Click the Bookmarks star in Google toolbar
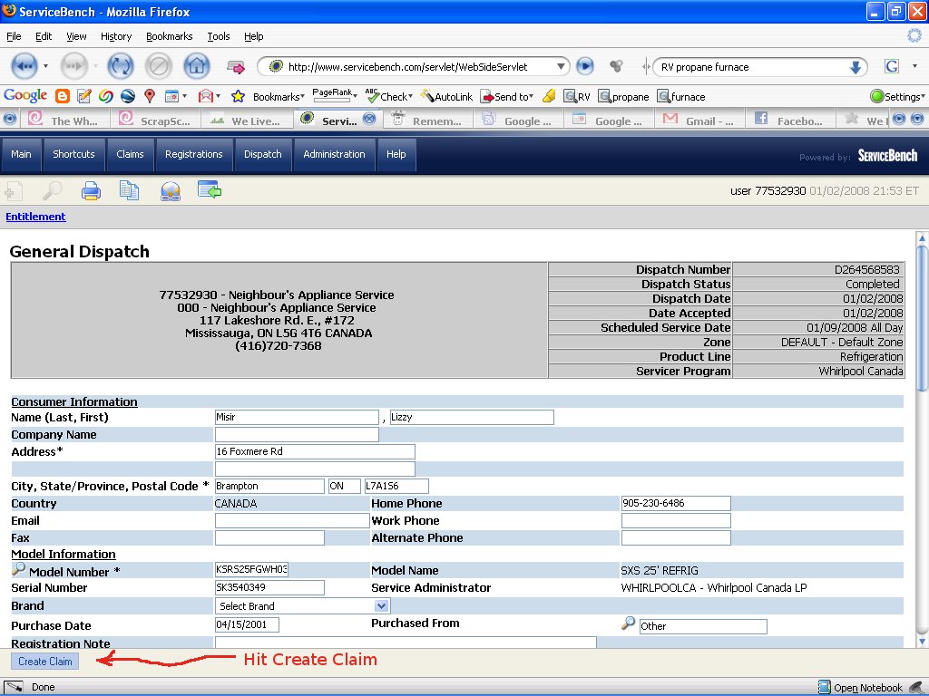The width and height of the screenshot is (929, 696). pos(238,96)
